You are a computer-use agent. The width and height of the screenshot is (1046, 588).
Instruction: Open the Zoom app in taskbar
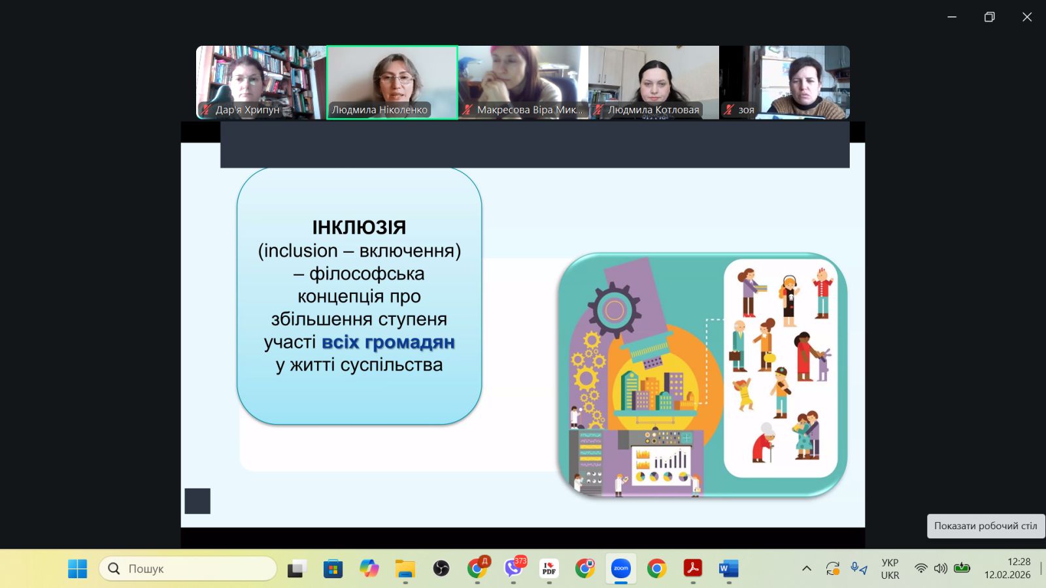tap(620, 568)
